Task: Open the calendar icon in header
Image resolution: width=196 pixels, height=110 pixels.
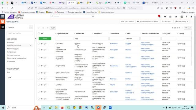Action: pyautogui.click(x=170, y=16)
